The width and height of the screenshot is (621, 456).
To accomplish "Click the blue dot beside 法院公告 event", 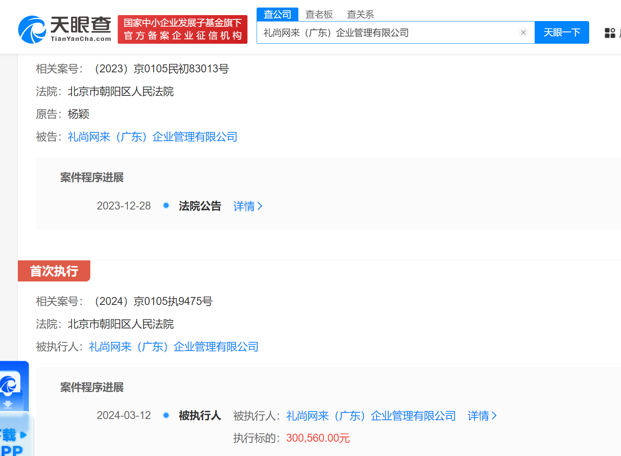I will pyautogui.click(x=166, y=206).
